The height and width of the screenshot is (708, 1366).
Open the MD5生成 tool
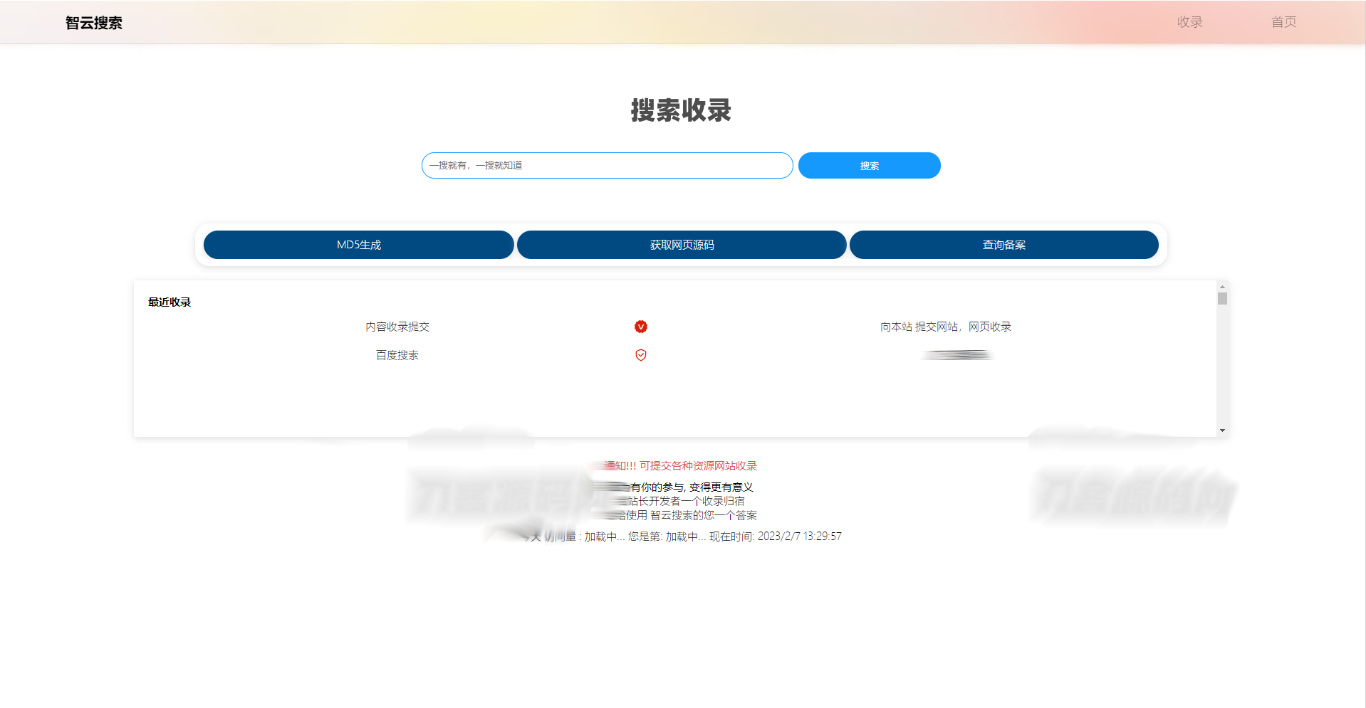(358, 245)
